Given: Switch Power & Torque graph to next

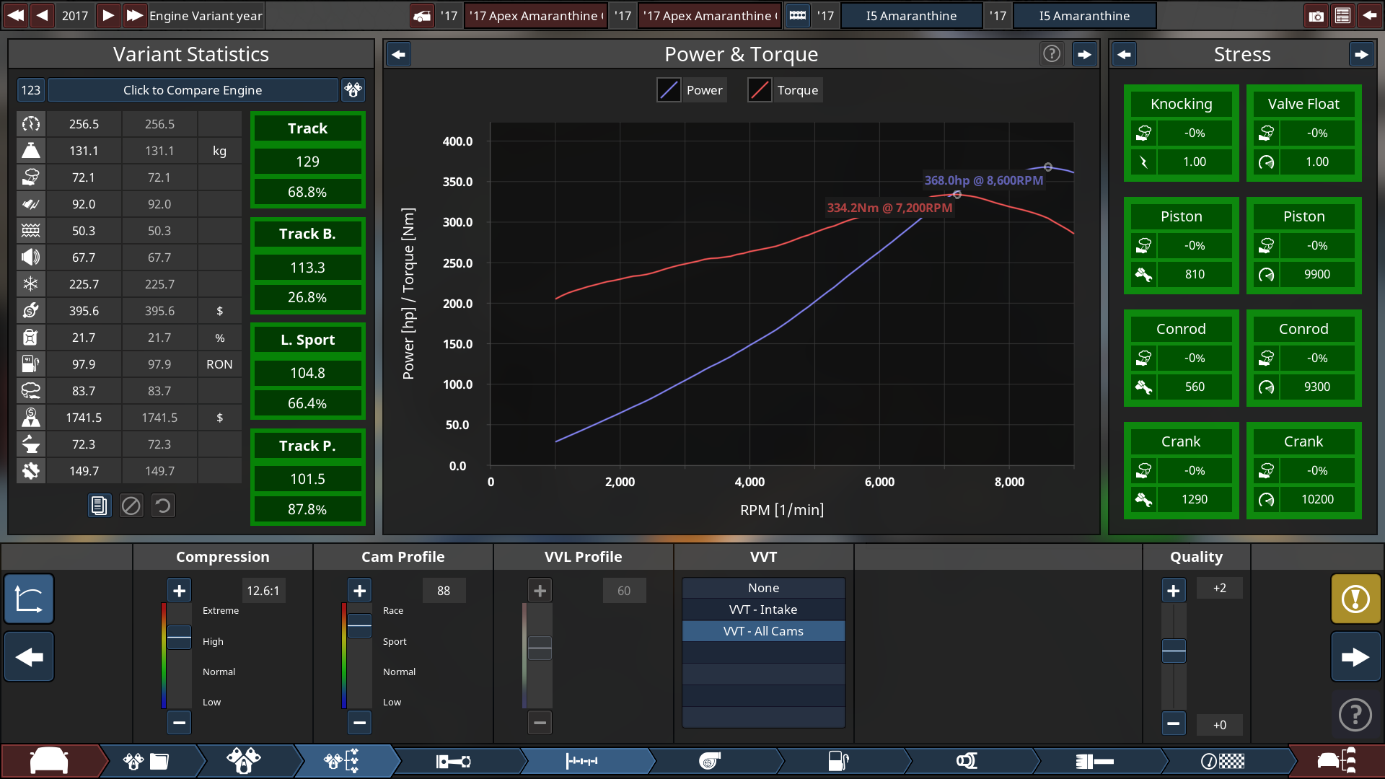Looking at the screenshot, I should coord(1084,54).
